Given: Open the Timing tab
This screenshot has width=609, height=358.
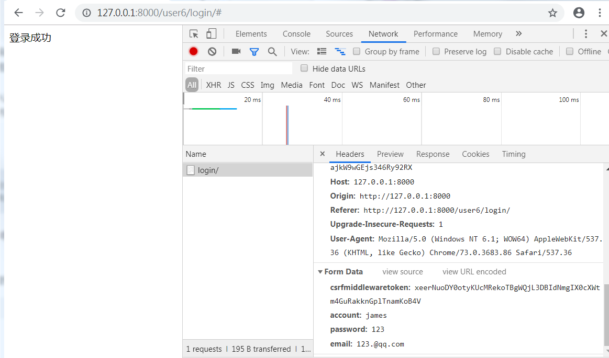Looking at the screenshot, I should click(514, 154).
